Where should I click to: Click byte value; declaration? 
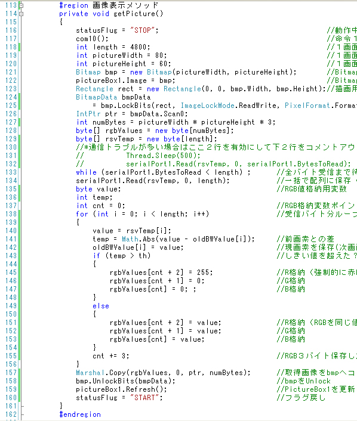99,189
